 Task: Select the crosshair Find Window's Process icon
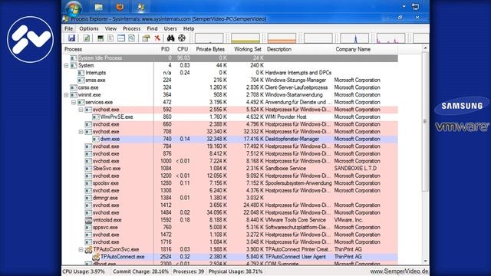[x=182, y=38]
